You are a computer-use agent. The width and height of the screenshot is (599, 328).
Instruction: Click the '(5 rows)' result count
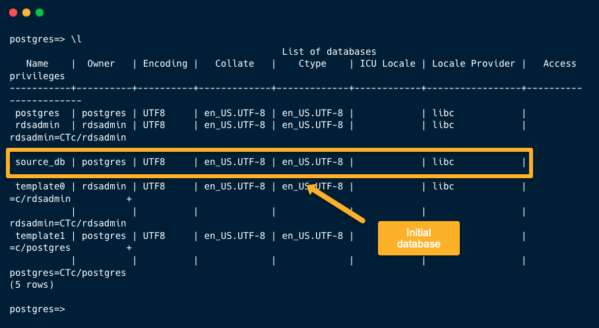pyautogui.click(x=32, y=285)
